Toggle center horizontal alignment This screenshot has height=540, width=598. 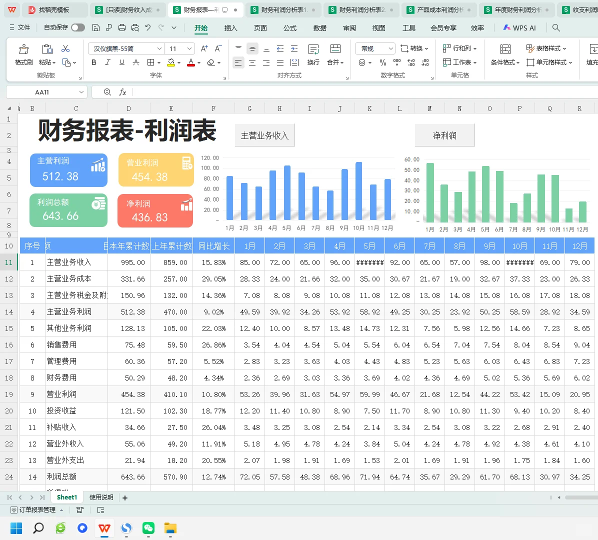point(252,62)
